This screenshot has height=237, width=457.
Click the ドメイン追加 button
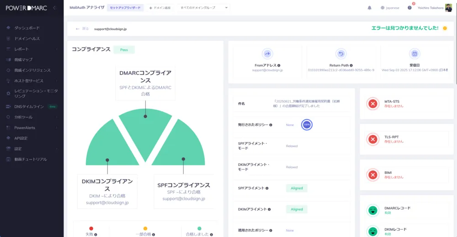coord(159,8)
